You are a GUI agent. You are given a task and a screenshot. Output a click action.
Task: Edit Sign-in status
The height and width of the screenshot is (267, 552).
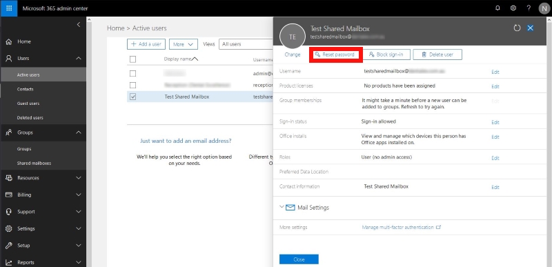tap(495, 122)
